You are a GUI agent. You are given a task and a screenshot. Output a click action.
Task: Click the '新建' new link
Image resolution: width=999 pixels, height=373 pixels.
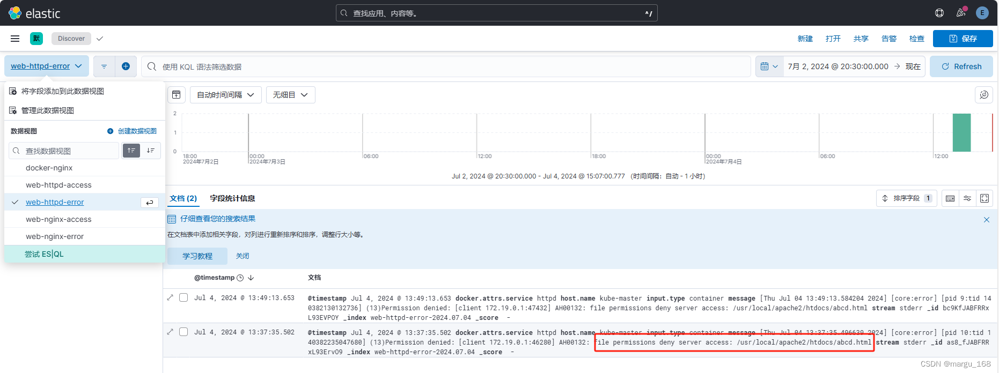coord(805,39)
